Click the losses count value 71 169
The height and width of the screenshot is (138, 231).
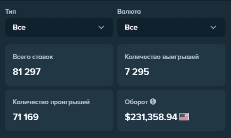click(26, 117)
